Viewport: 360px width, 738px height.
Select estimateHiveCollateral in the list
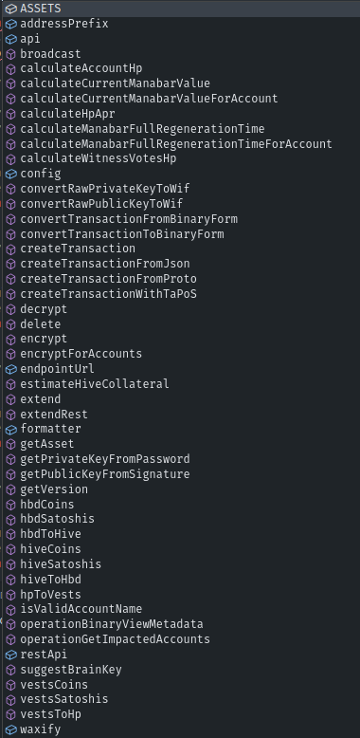pos(95,384)
